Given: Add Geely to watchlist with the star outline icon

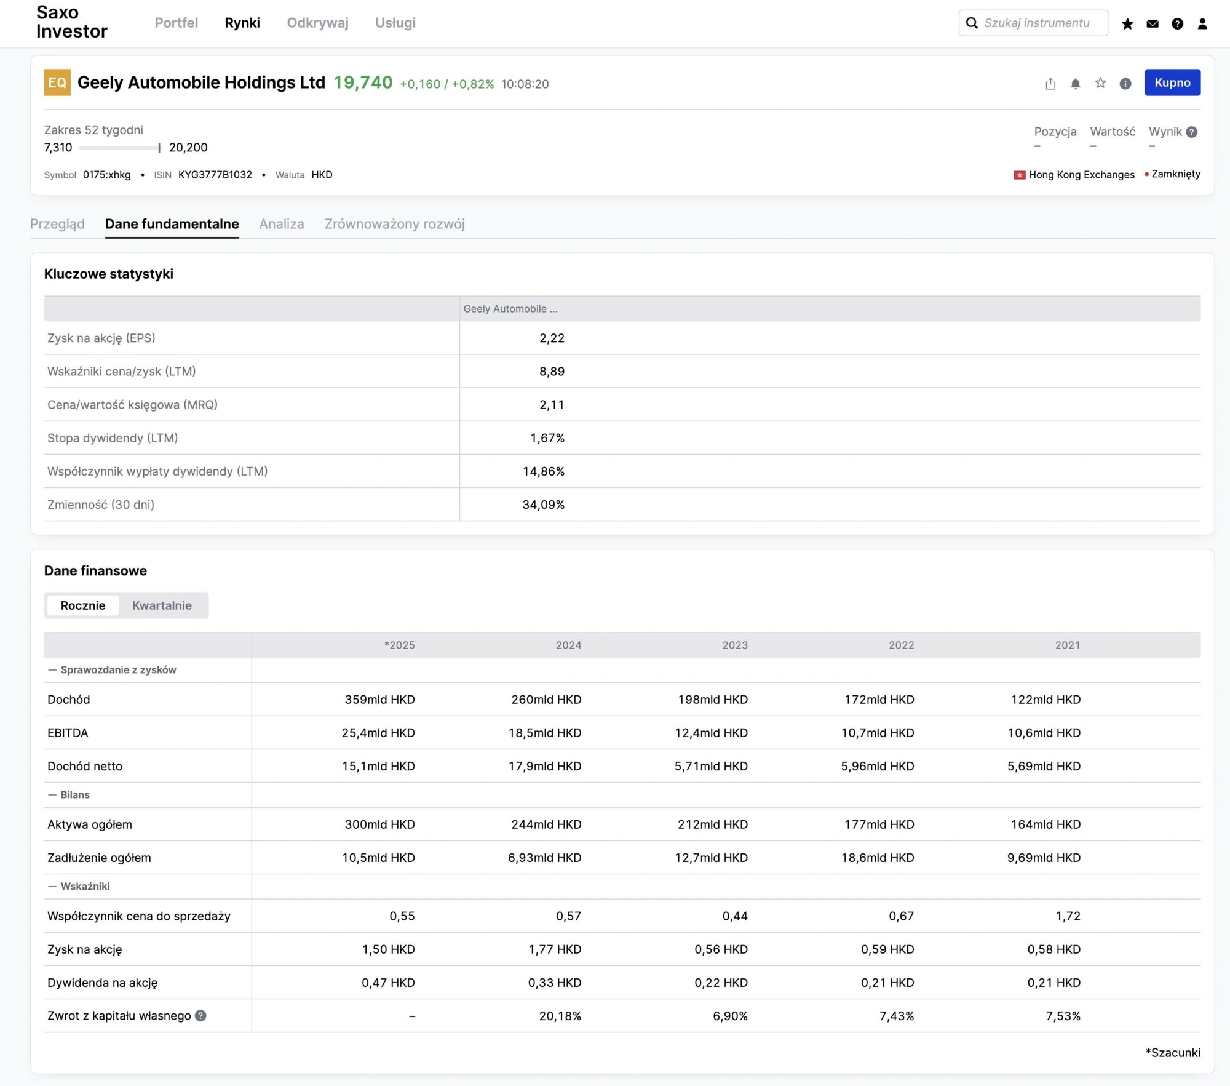Looking at the screenshot, I should pyautogui.click(x=1100, y=83).
